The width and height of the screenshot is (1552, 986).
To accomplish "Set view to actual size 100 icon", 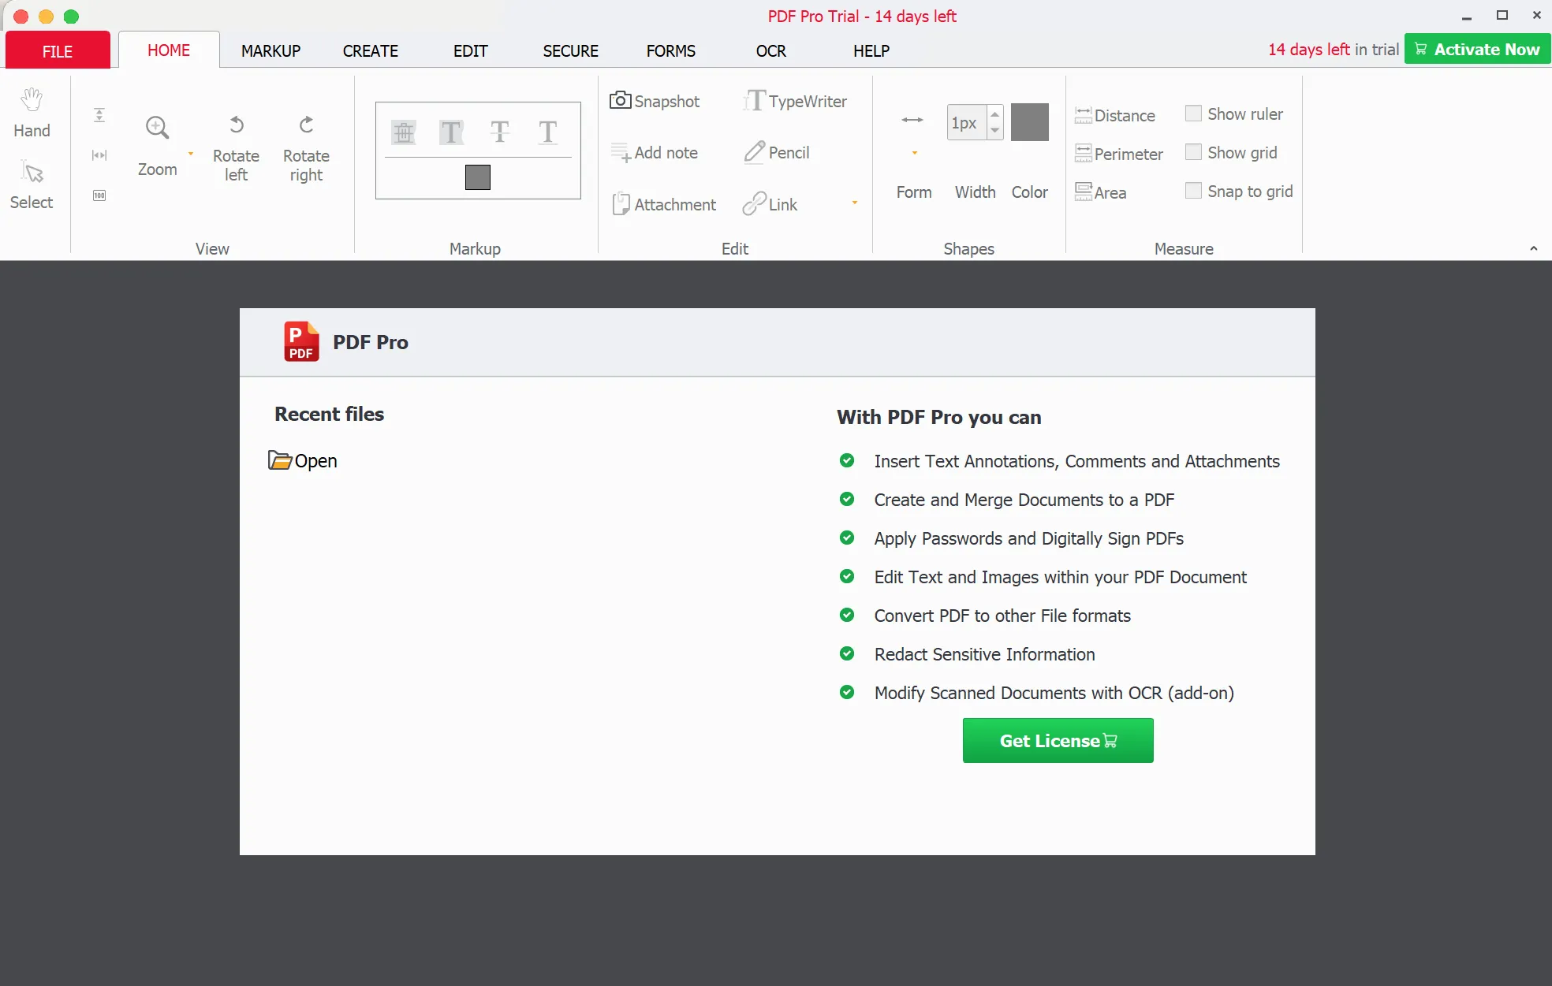I will click(x=99, y=195).
